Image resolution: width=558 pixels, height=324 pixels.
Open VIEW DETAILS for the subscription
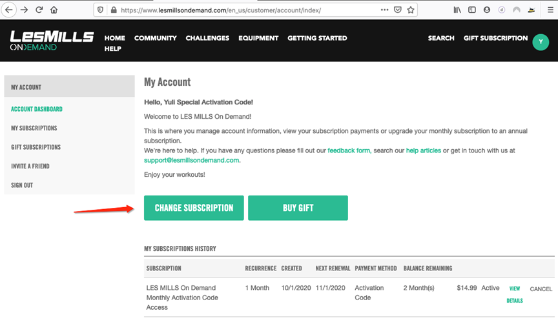515,294
